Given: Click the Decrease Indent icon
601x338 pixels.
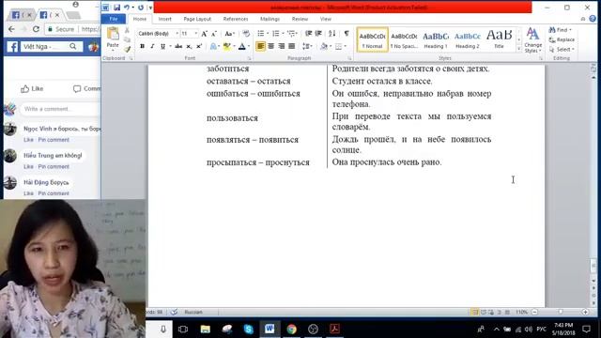Looking at the screenshot, I should click(x=308, y=34).
